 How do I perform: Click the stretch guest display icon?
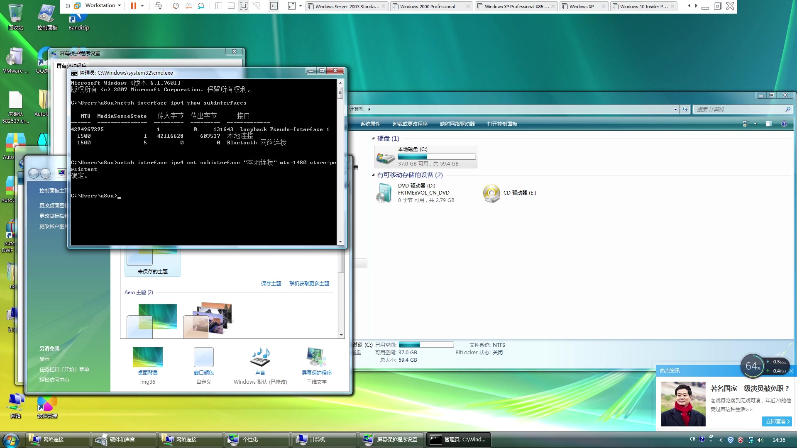[x=292, y=6]
